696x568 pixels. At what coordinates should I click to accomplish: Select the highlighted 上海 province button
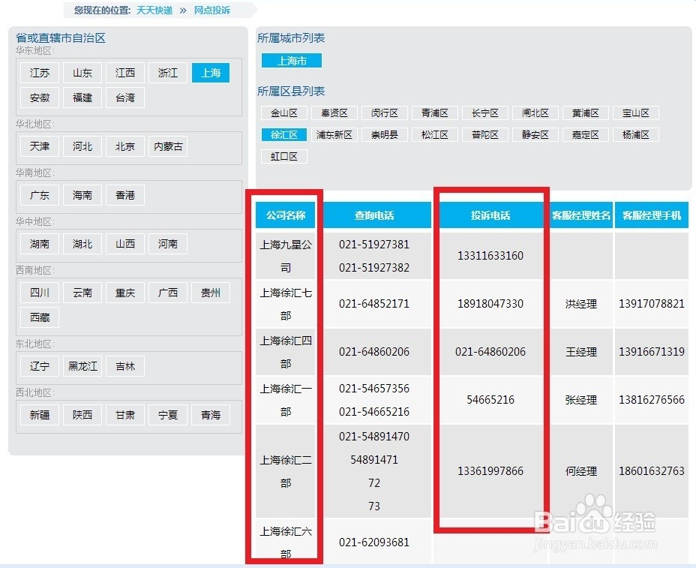pos(211,73)
